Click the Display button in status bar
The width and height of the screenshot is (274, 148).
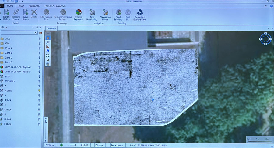point(99,145)
